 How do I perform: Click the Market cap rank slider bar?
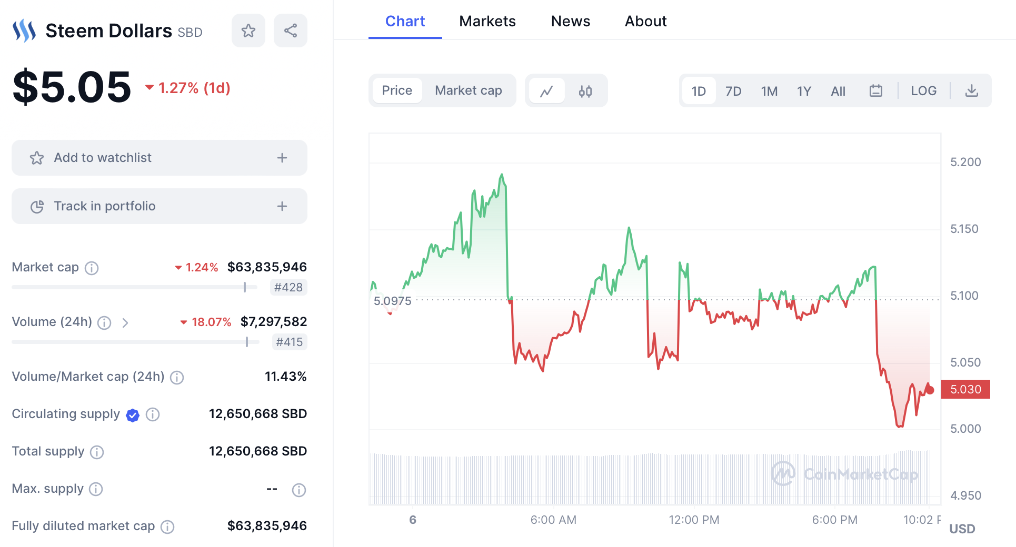(134, 287)
